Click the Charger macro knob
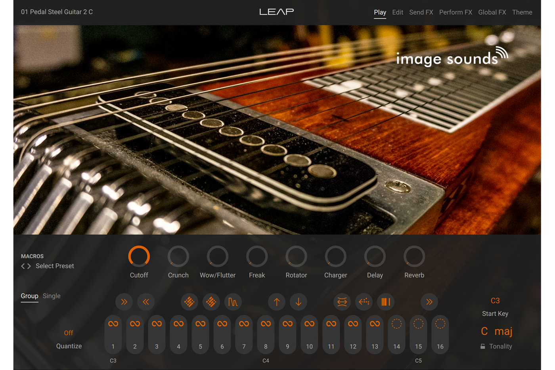 pos(336,257)
